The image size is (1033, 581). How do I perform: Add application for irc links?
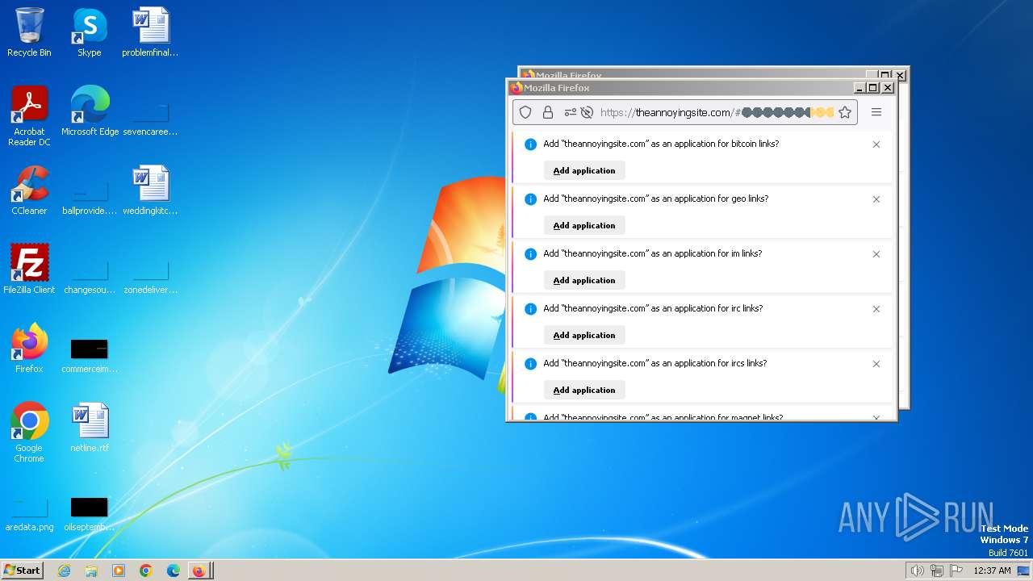tap(584, 335)
